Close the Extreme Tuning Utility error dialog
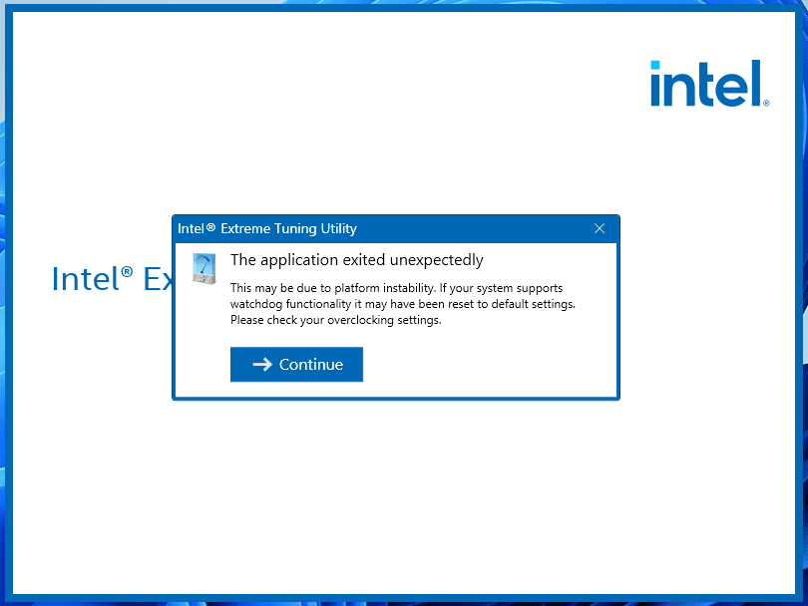Viewport: 808px width, 606px height. [x=599, y=228]
